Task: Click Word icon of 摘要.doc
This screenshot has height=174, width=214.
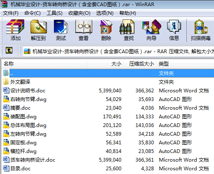Action: 6,108
